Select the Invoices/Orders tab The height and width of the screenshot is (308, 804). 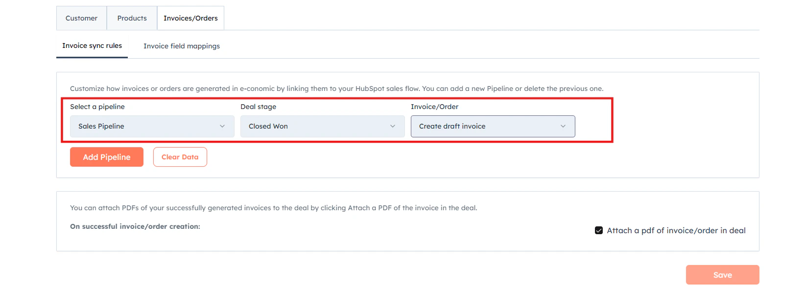tap(190, 18)
